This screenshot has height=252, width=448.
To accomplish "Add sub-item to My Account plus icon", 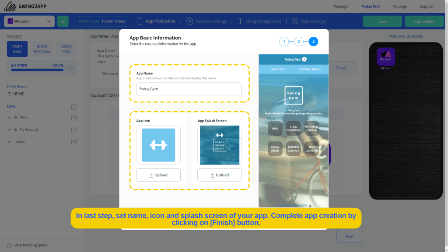I will pyautogui.click(x=74, y=129).
